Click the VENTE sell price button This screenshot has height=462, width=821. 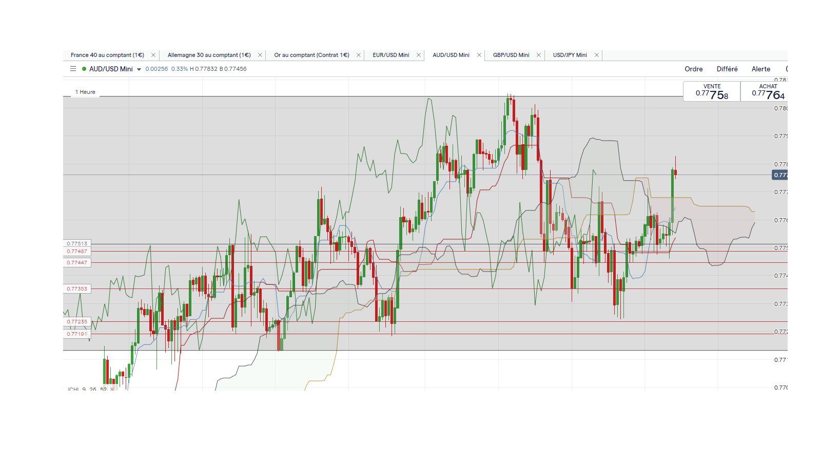click(x=712, y=91)
